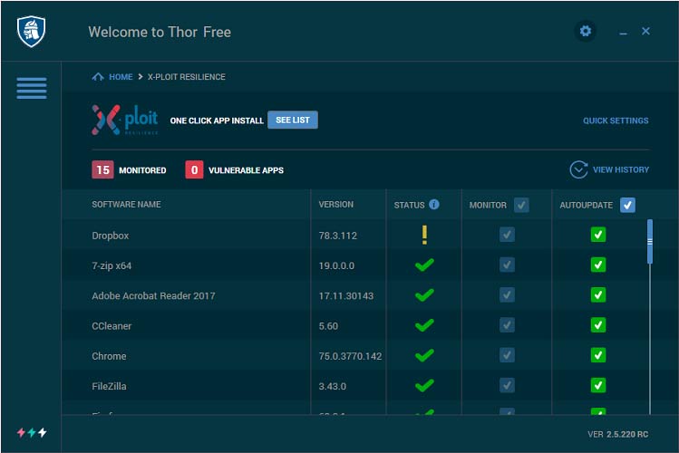Toggle Dropbox autoupdate checkbox

pyautogui.click(x=598, y=235)
